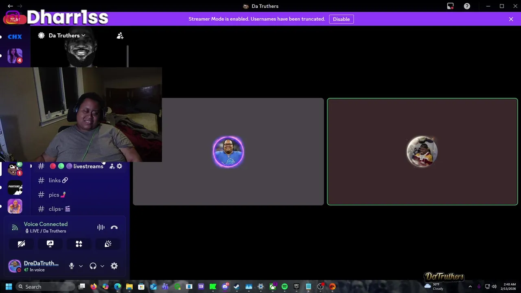This screenshot has width=521, height=293.
Task: Open Da Truthers server menu
Action: (67, 35)
